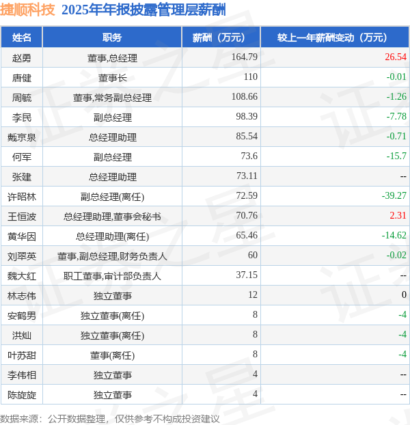410x425 pixels.
Task: Click the change value -1.26
Action: (396, 96)
